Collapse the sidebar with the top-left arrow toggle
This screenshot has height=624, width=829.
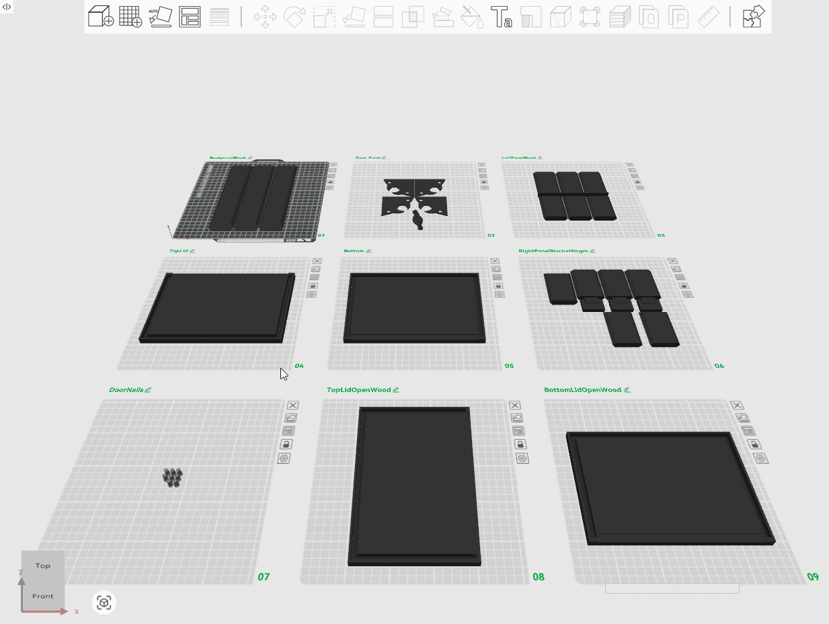coord(7,7)
